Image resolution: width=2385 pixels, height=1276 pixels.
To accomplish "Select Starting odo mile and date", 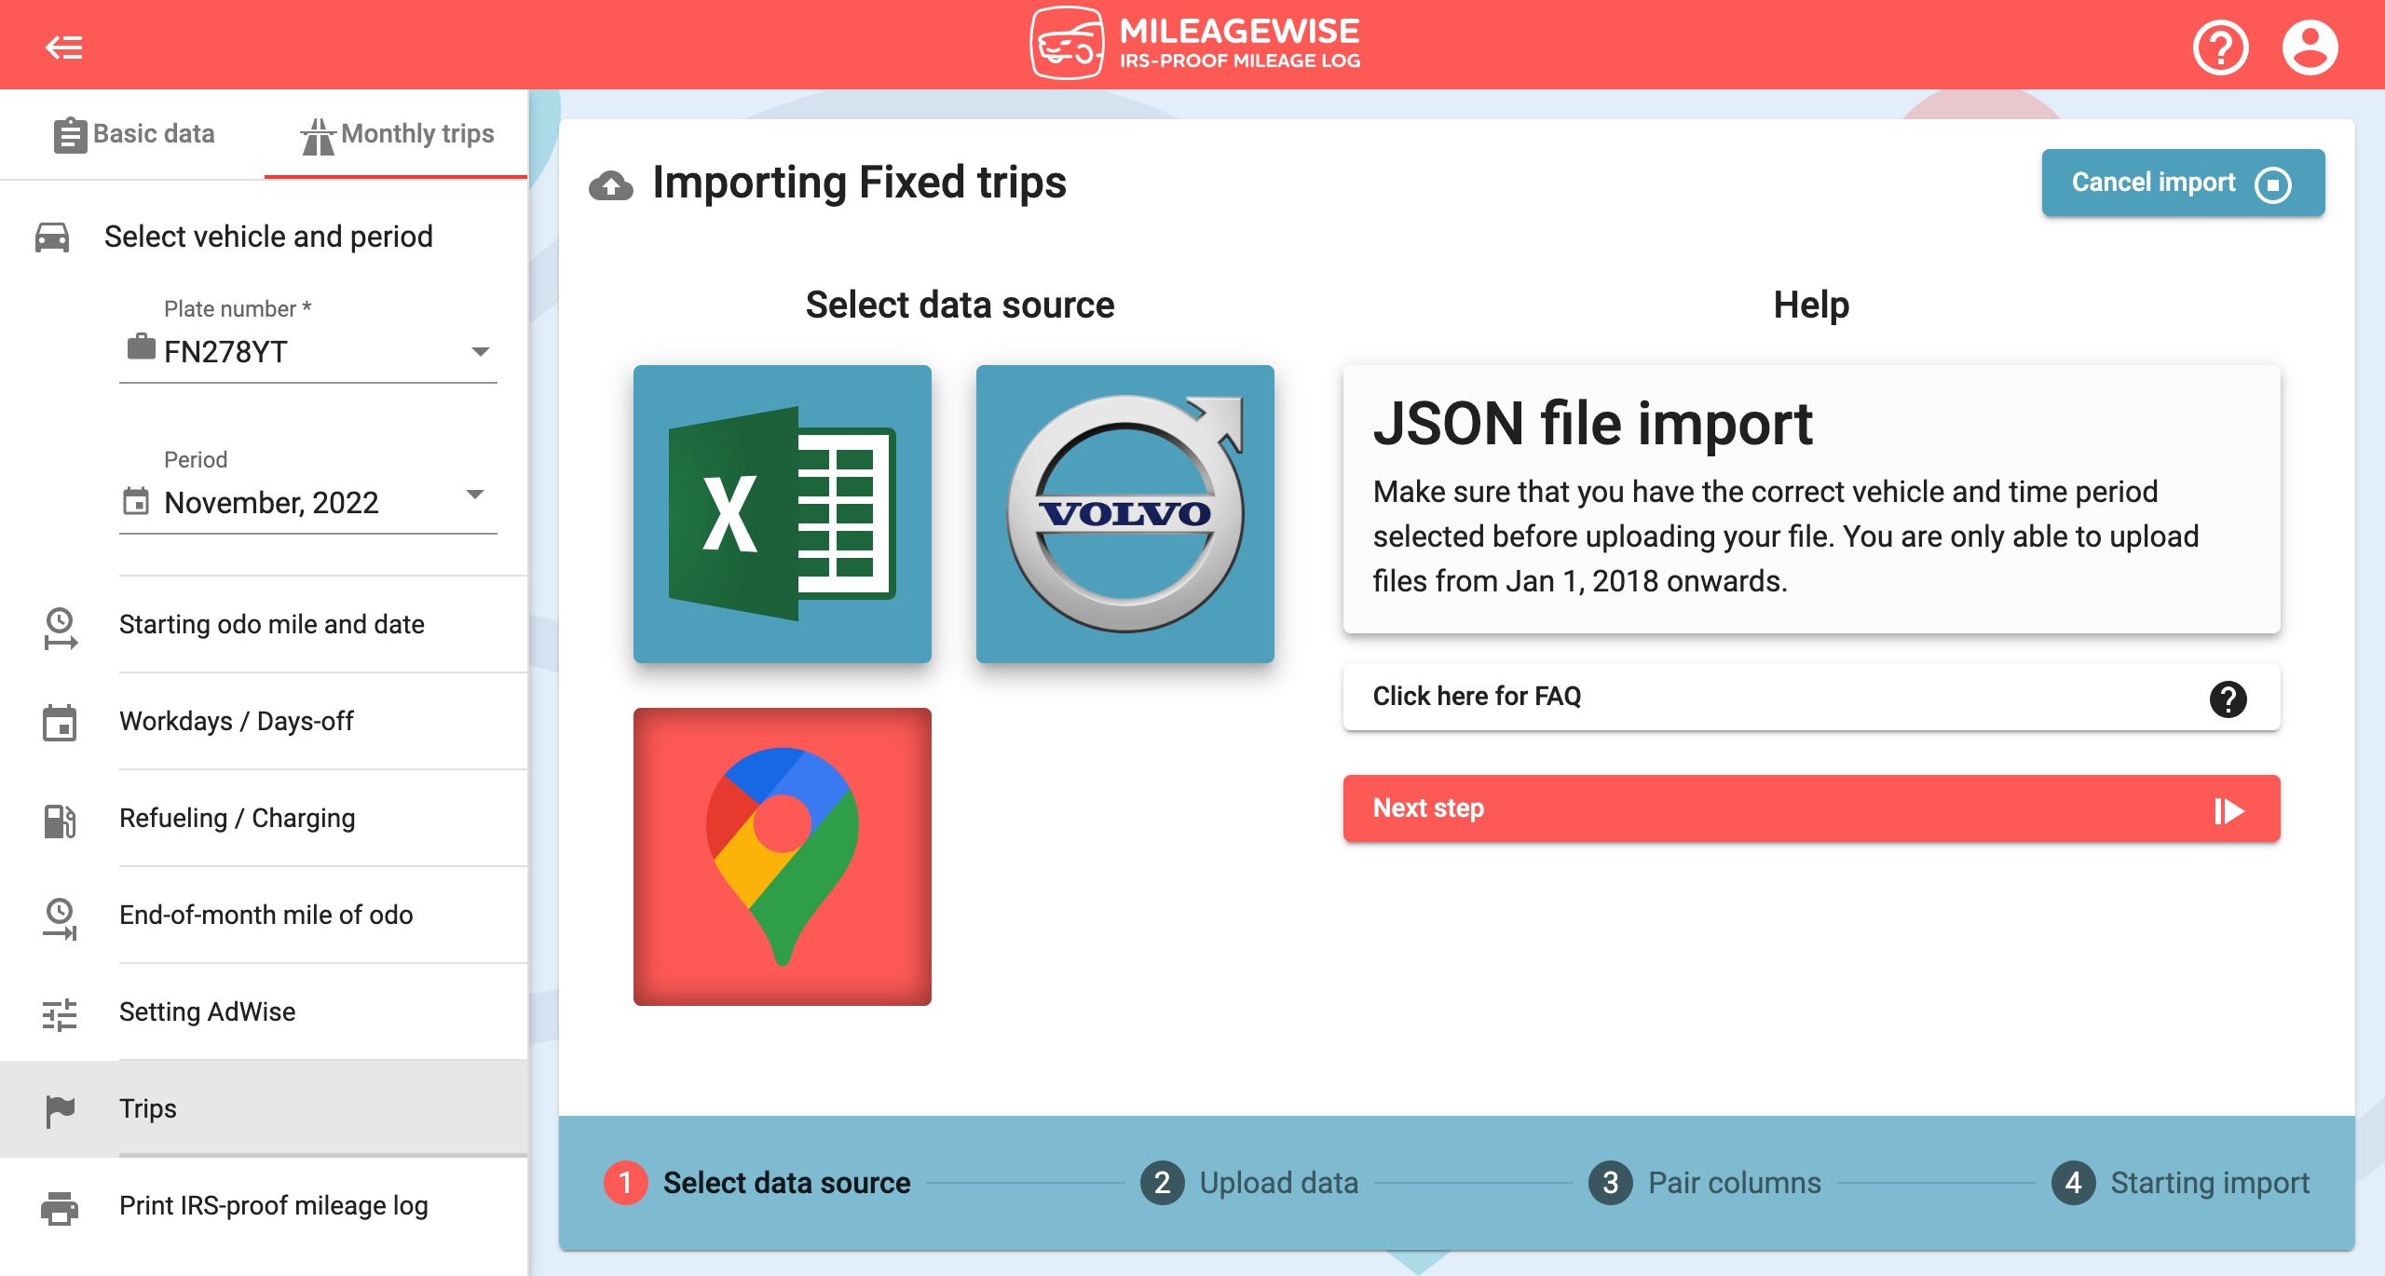I will click(271, 623).
